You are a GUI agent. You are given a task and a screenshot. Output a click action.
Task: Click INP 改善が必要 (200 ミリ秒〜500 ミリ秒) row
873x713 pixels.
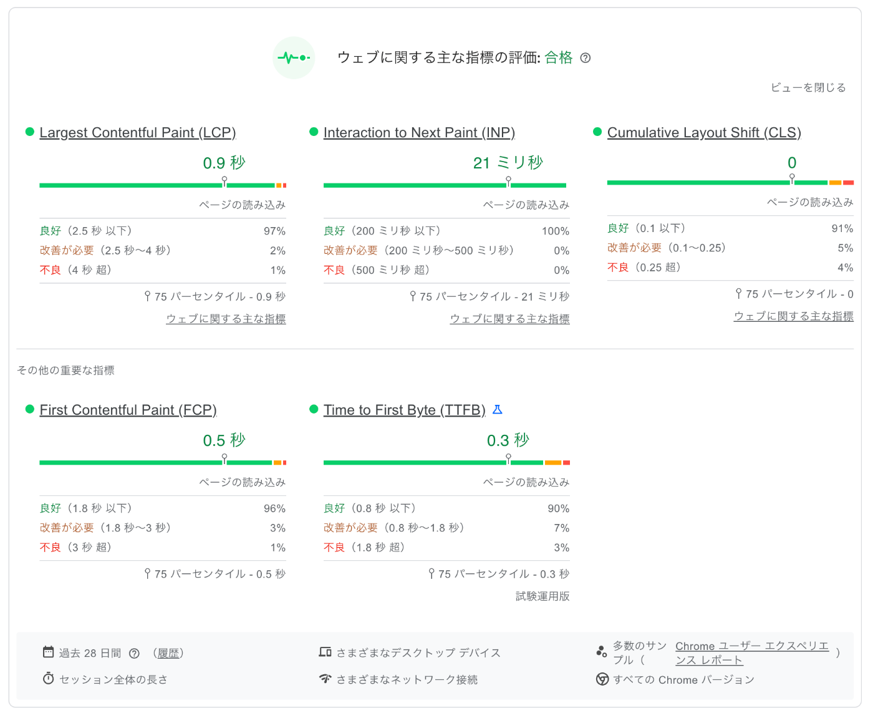(x=446, y=250)
